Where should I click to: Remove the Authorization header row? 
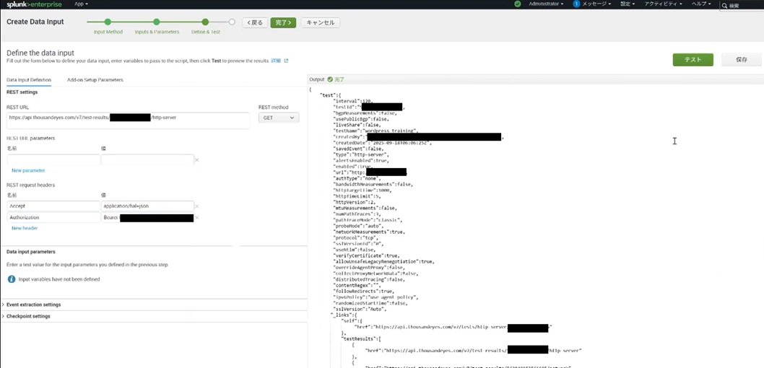[196, 217]
